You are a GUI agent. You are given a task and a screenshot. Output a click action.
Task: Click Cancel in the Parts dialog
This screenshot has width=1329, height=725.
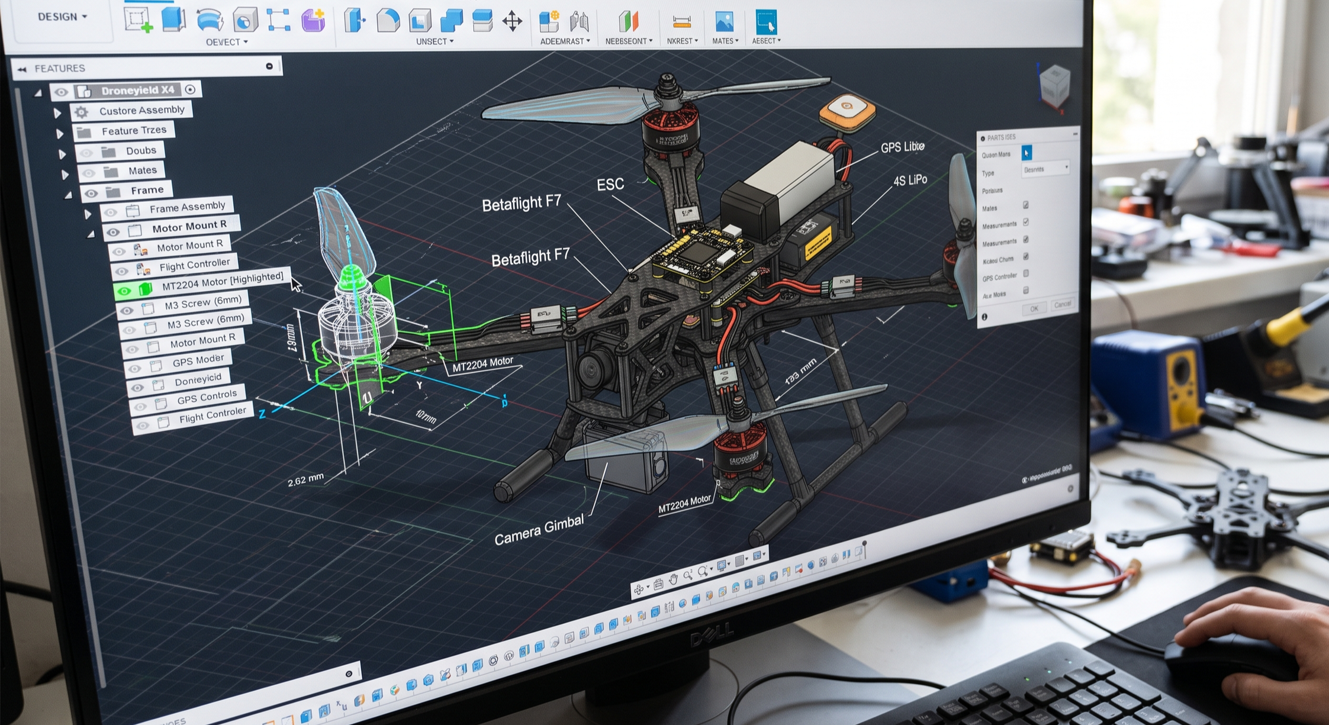[x=1062, y=304]
